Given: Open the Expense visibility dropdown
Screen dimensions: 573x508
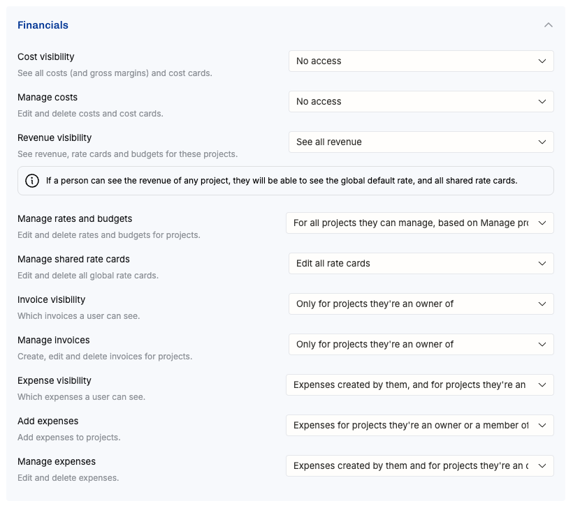Looking at the screenshot, I should pos(419,385).
